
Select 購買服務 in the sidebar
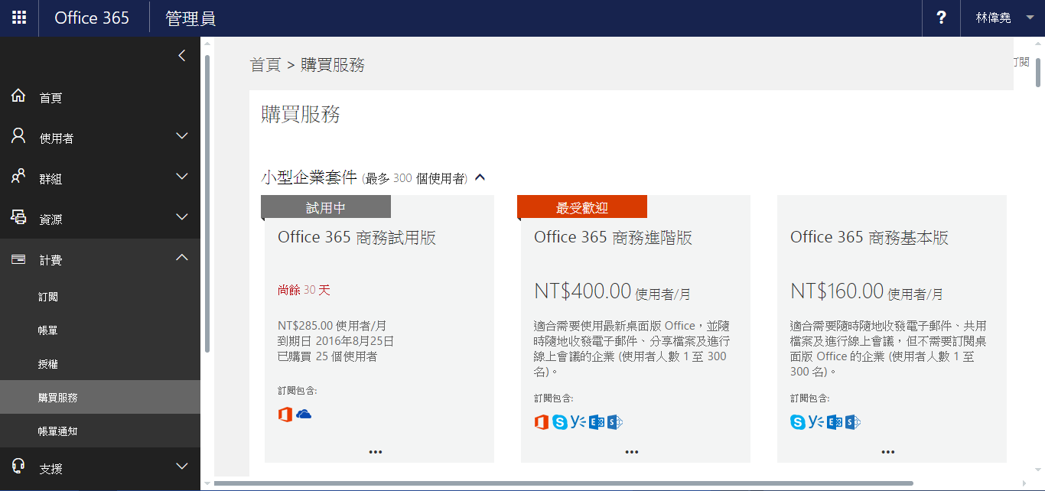click(x=100, y=398)
